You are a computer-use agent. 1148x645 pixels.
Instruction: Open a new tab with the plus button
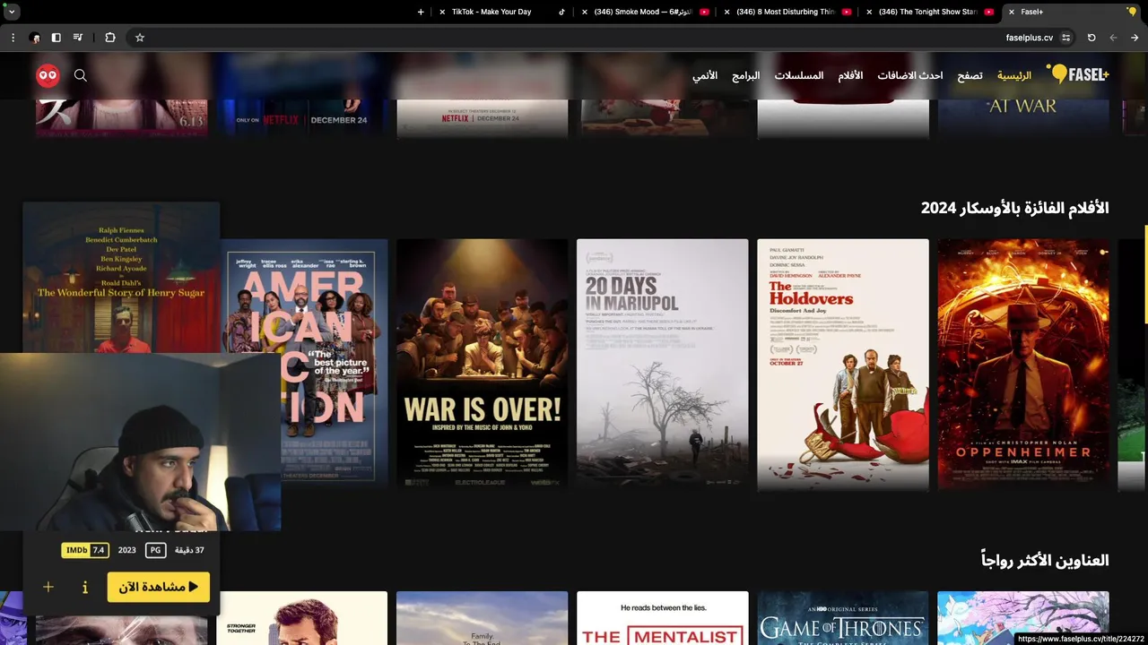click(421, 12)
